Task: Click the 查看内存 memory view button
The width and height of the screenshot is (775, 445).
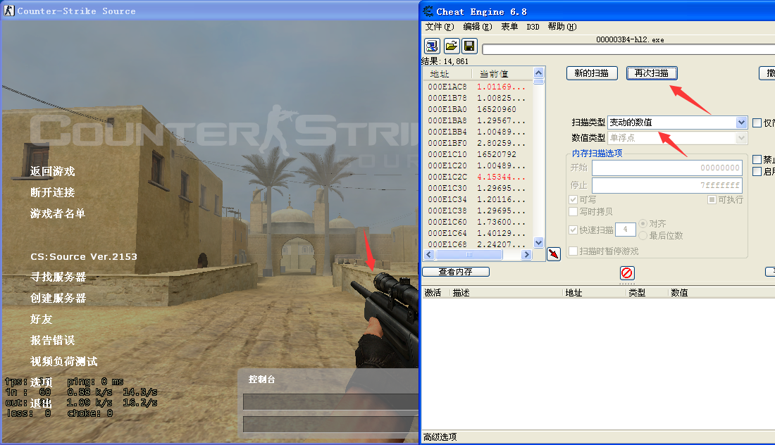Action: coord(456,271)
